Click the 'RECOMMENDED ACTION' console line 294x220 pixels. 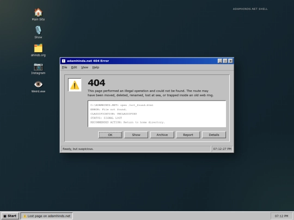pyautogui.click(x=127, y=122)
